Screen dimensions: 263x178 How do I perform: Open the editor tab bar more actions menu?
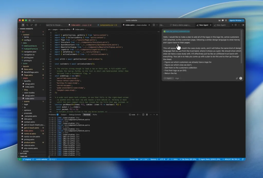157,25
